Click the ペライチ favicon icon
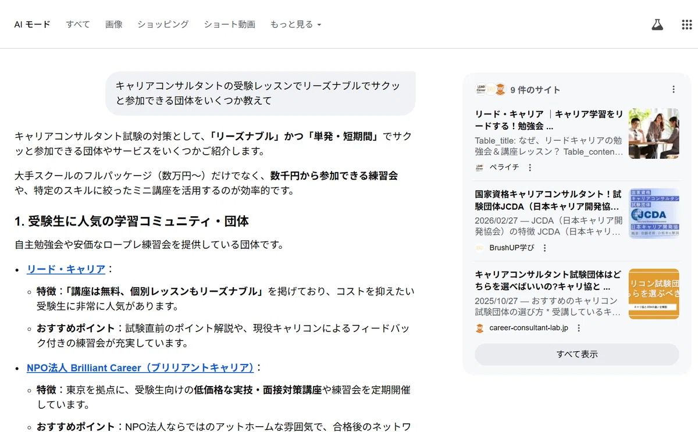The width and height of the screenshot is (698, 432). [480, 167]
